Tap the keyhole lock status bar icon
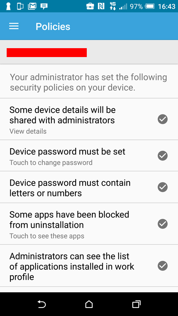The image size is (178, 316). (x=9, y=6)
